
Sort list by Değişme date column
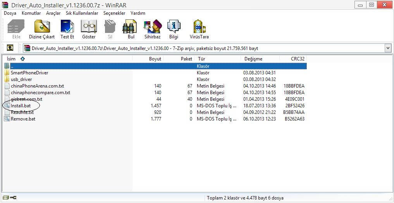[253, 59]
